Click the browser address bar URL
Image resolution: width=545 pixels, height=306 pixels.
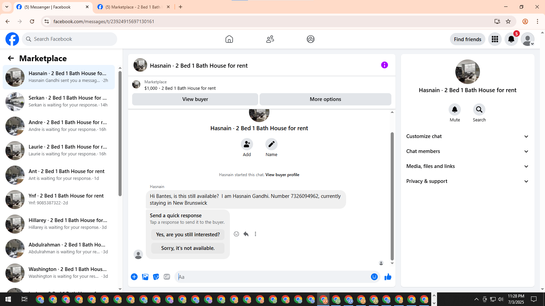104,21
